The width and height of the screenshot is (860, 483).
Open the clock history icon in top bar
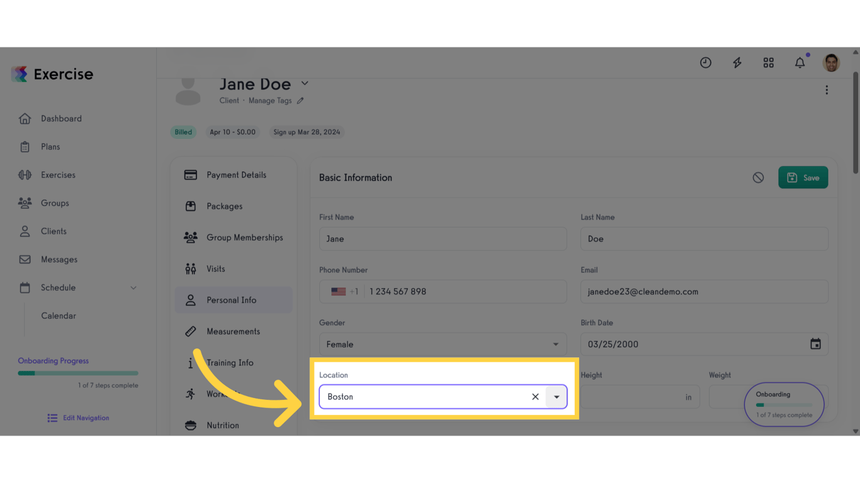point(706,63)
